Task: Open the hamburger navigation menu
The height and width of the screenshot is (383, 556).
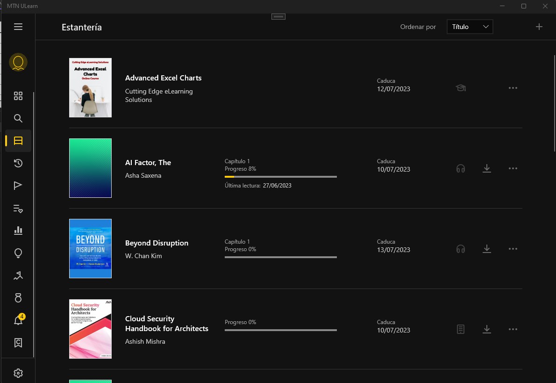Action: (x=18, y=27)
